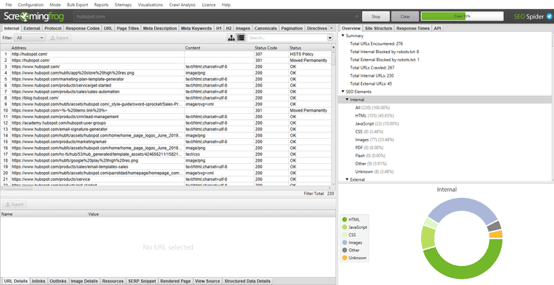Image resolution: width=554 pixels, height=285 pixels.
Task: Open the Visualisations menu
Action: [151, 5]
